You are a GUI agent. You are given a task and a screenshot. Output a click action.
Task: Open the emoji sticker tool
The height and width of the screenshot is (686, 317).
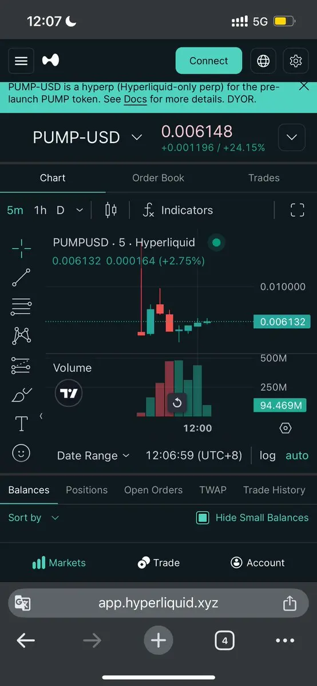[x=21, y=453]
